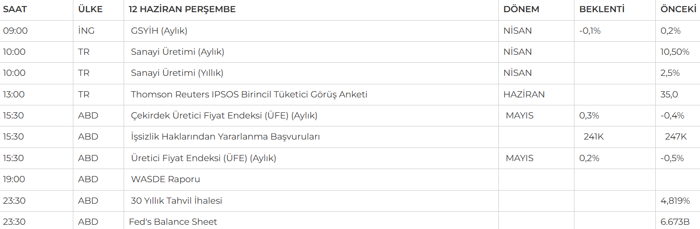The height and width of the screenshot is (229, 700).
Task: Select İşsizlik Haklarından Yararlanma Başvuruları event
Action: [x=225, y=137]
